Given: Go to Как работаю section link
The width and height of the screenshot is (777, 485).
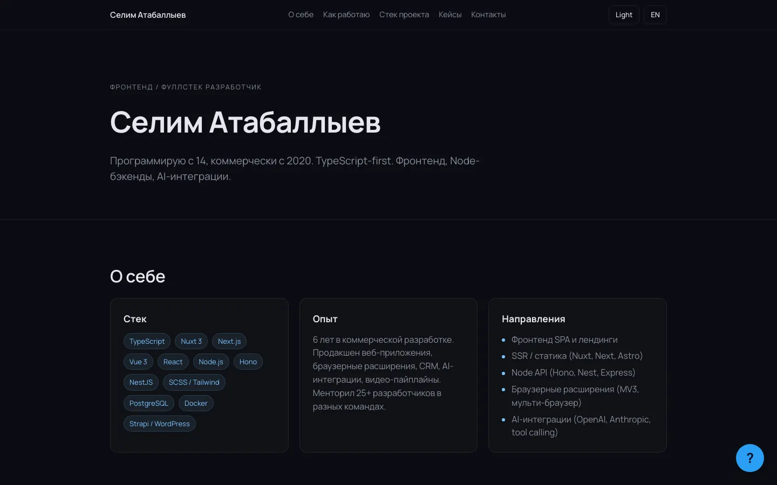Looking at the screenshot, I should coord(346,15).
